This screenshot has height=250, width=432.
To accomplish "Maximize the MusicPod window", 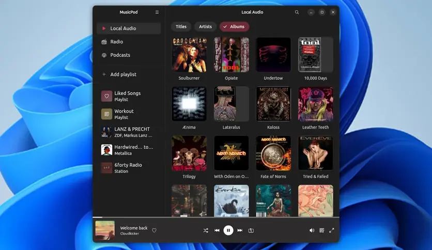I will (322, 12).
